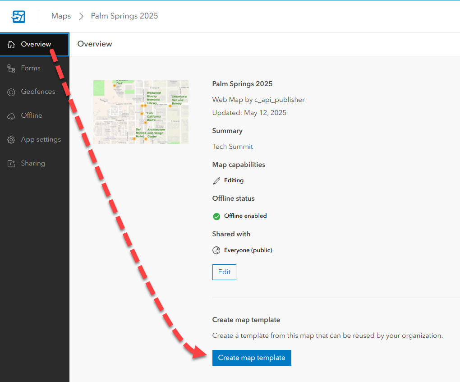Viewport: 460px width, 382px height.
Task: Click c_api_publisher author name
Action: [x=280, y=99]
